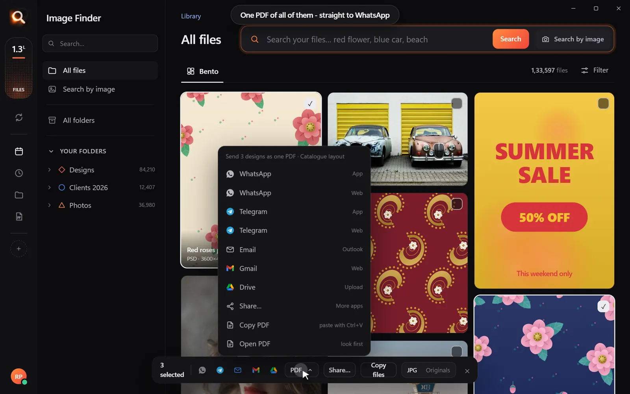This screenshot has height=394, width=630.
Task: Collapse the YOUR FOLDERS section
Action: pos(51,151)
